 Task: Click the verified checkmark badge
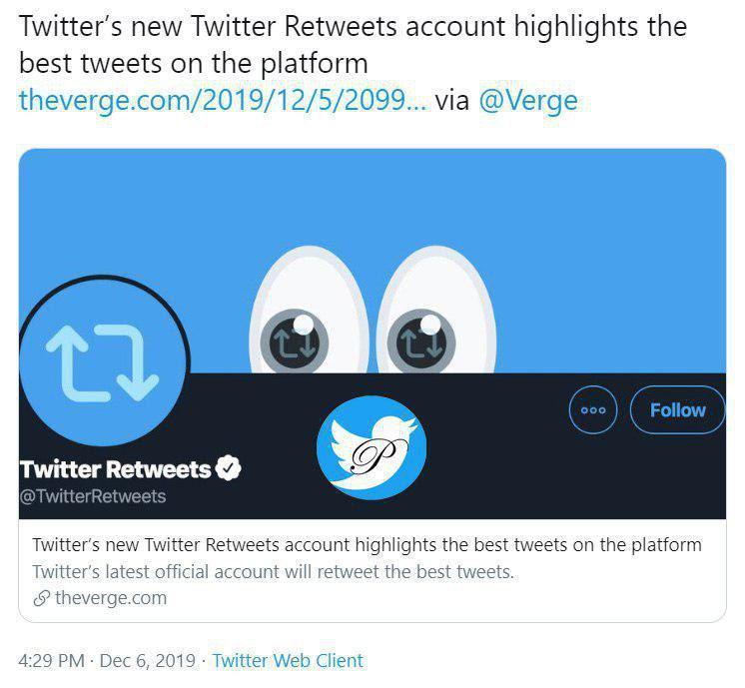click(228, 468)
